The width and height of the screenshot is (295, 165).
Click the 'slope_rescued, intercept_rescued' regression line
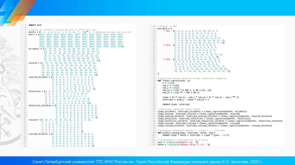(x=199, y=123)
